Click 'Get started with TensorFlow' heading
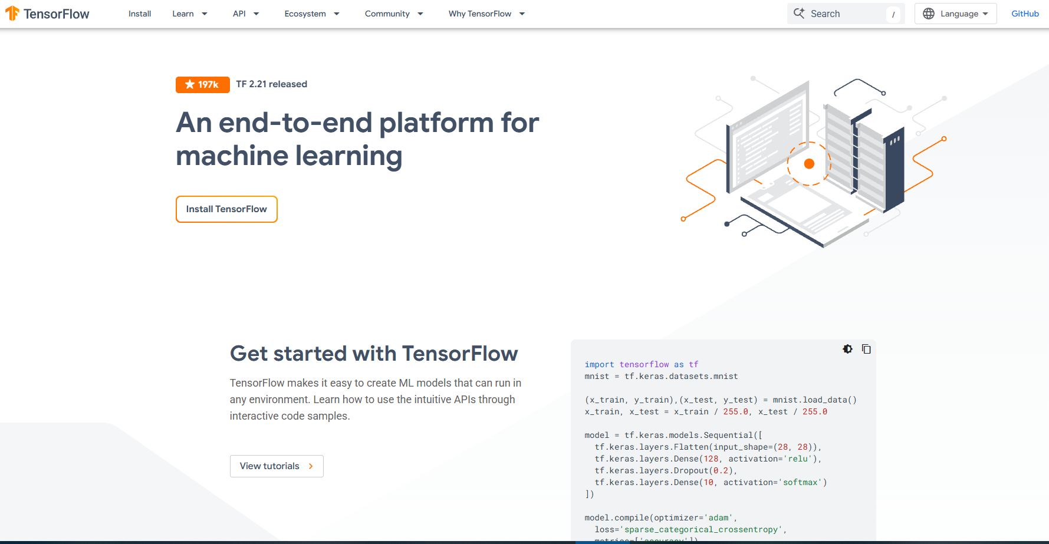This screenshot has height=544, width=1049. (x=374, y=354)
